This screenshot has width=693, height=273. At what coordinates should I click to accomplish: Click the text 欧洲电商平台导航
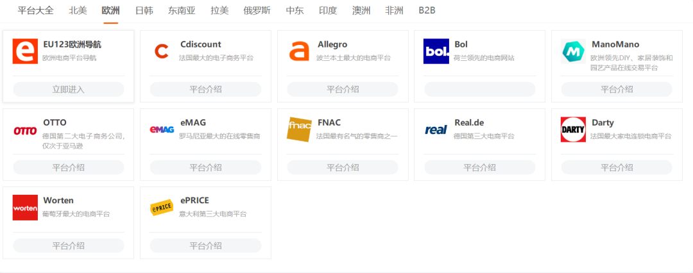69,58
